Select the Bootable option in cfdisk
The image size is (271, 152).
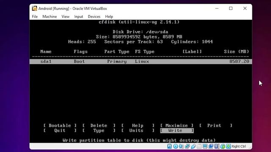(x=60, y=125)
